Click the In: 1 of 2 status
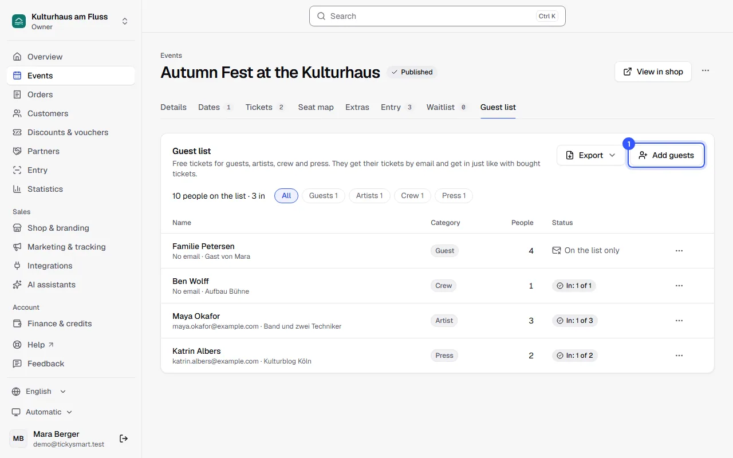Image resolution: width=733 pixels, height=458 pixels. click(x=575, y=356)
